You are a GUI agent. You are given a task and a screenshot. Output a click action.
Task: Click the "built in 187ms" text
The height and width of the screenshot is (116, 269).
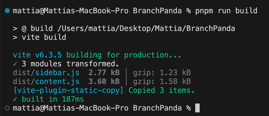(x=53, y=99)
